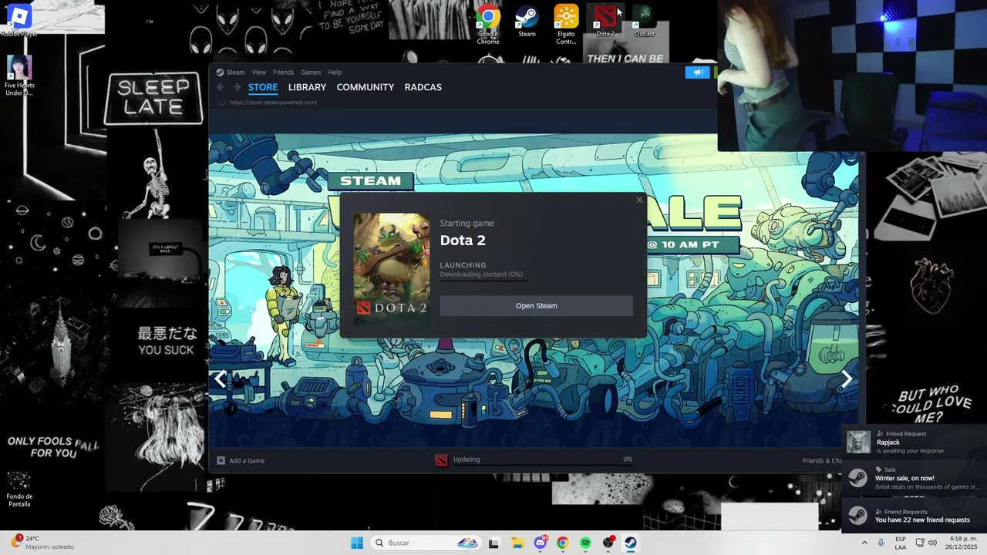Image resolution: width=987 pixels, height=555 pixels.
Task: Open the Dota 2 desktop shortcut
Action: point(605,20)
